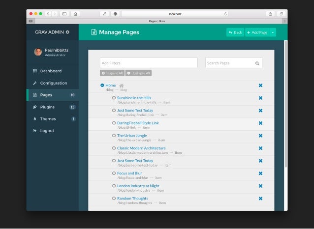Open Configuration in the sidebar

click(x=53, y=83)
